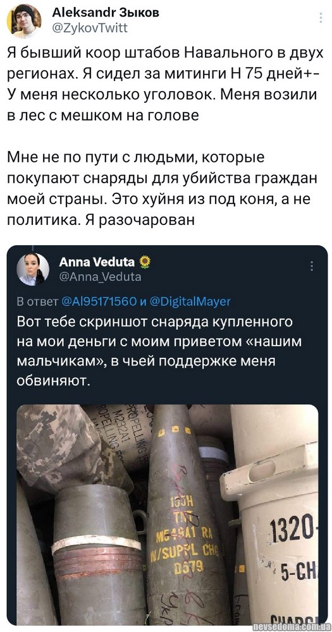
Task: Open the @Anna_Veduta handle
Action: [x=100, y=277]
